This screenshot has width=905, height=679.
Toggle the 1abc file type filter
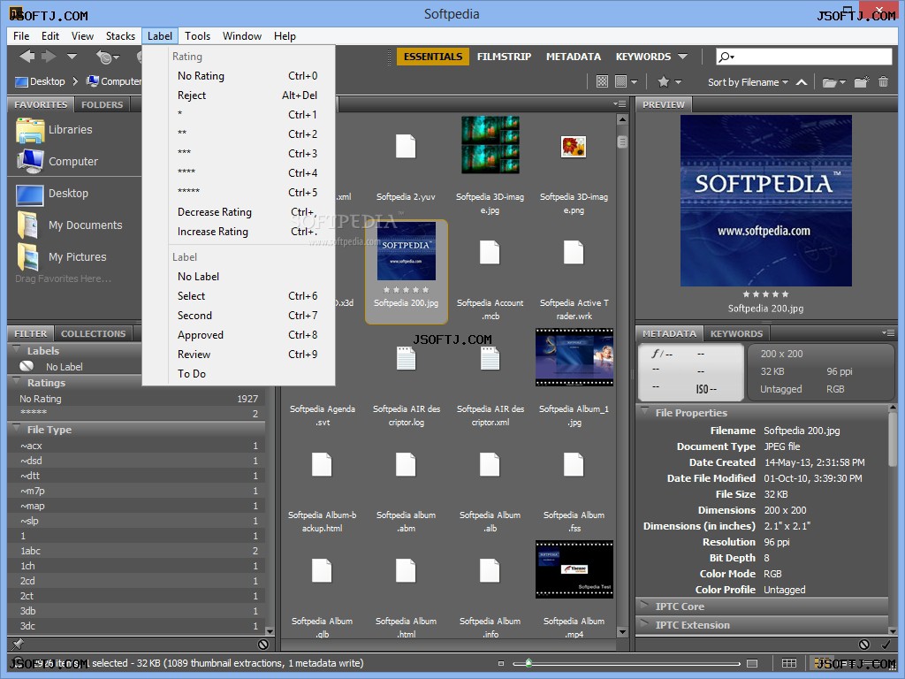click(x=136, y=551)
